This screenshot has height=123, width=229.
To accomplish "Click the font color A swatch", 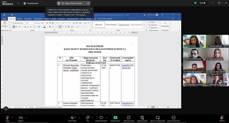I will point(44,27).
